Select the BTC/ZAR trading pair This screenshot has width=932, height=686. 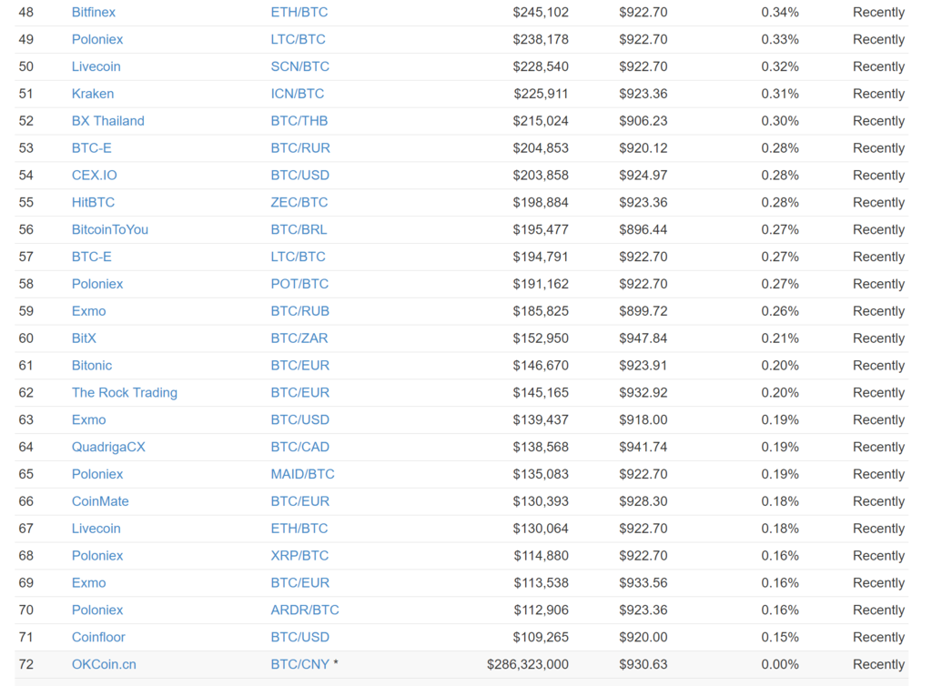299,338
